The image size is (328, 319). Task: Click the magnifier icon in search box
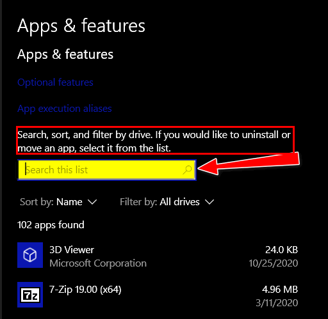coord(187,170)
